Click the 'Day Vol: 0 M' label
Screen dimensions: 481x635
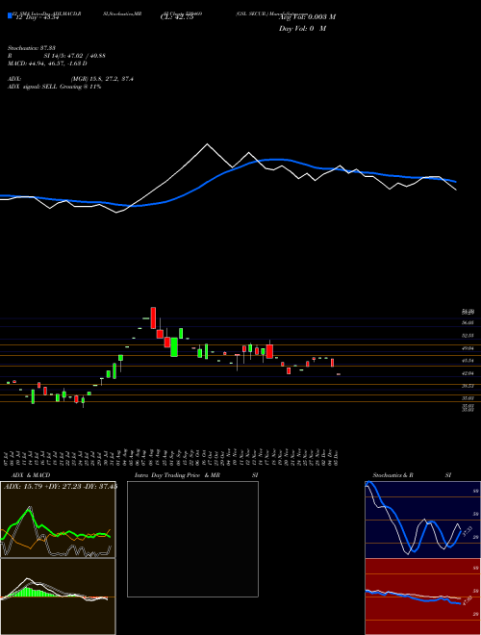[x=302, y=29]
